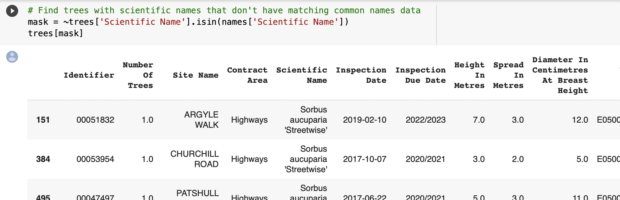Run the code cell with play button
620x200 pixels.
click(12, 11)
